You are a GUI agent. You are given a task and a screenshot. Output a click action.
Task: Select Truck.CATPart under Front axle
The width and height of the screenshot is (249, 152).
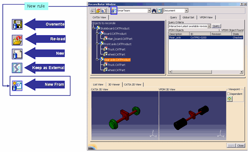[x=116, y=49]
